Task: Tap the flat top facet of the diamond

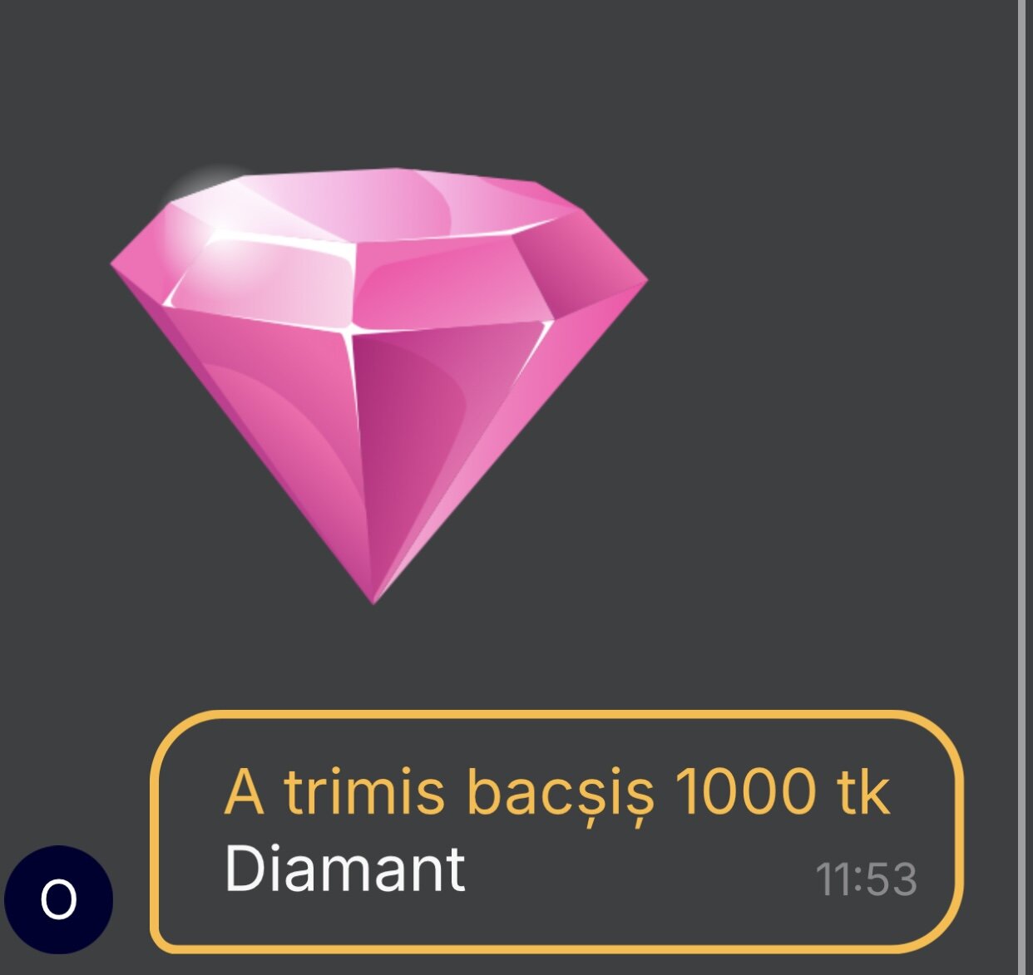Action: tap(399, 206)
